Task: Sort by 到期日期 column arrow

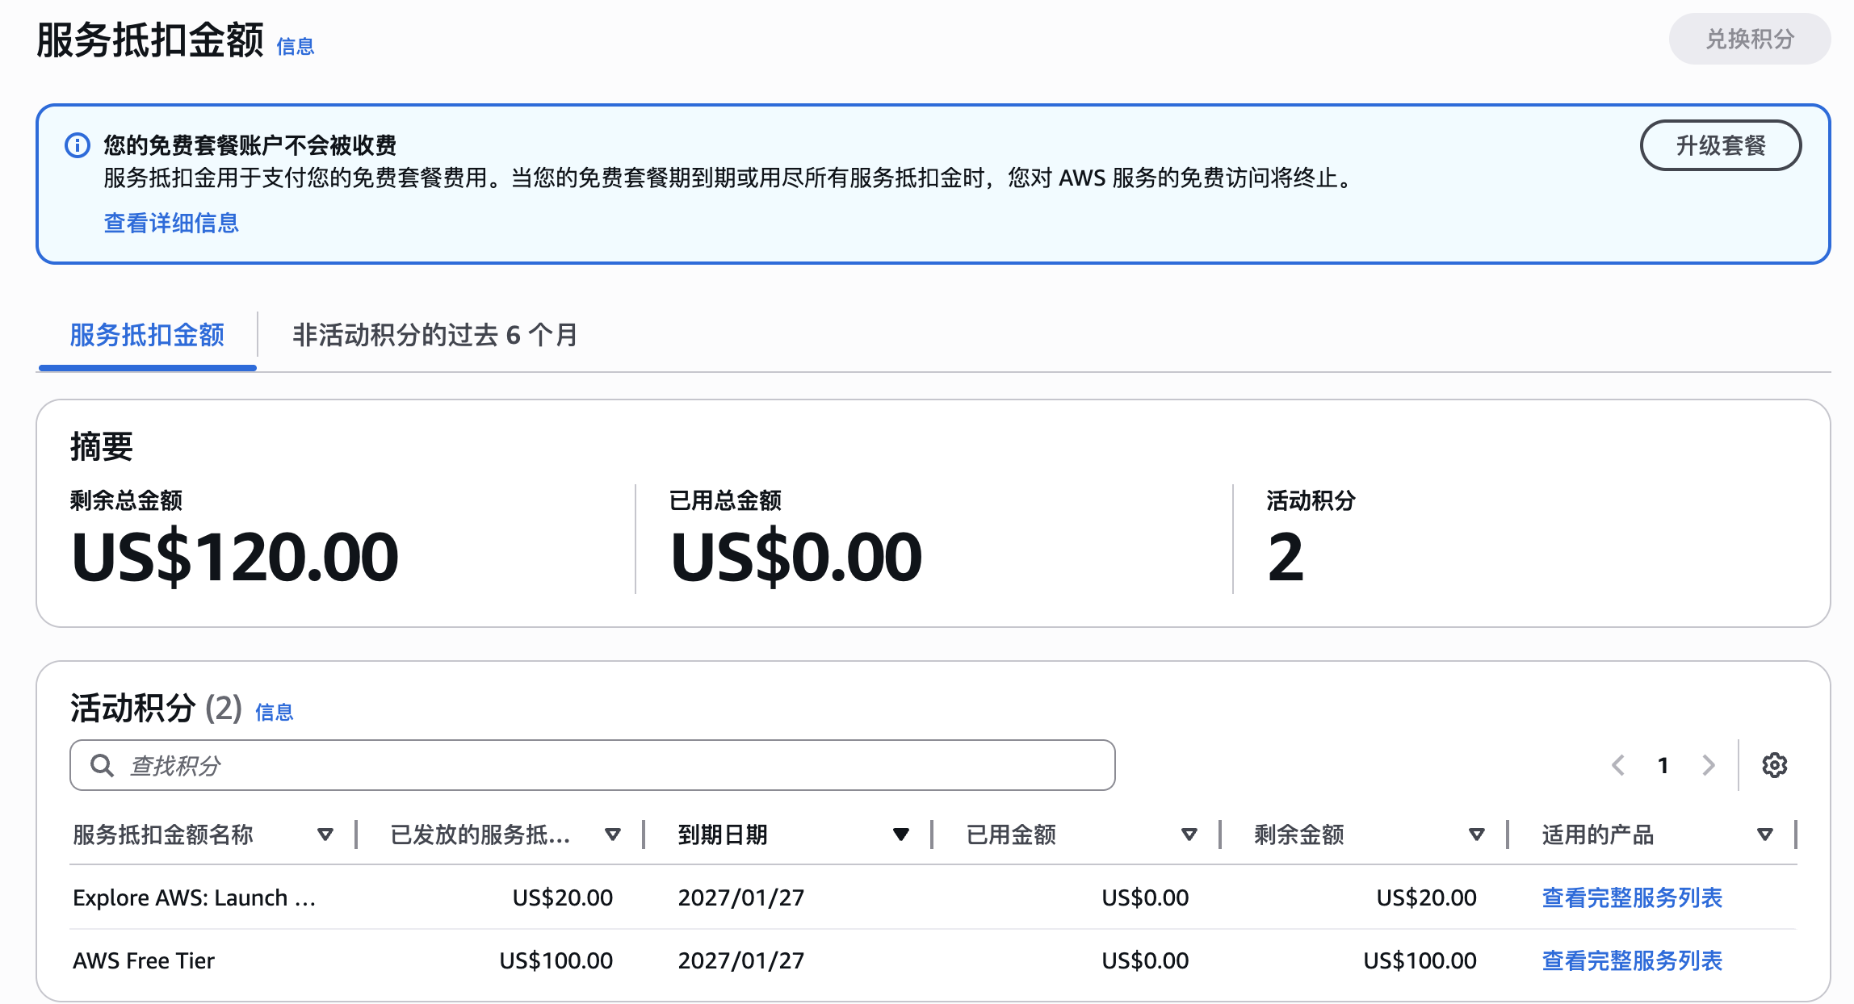Action: [x=901, y=835]
